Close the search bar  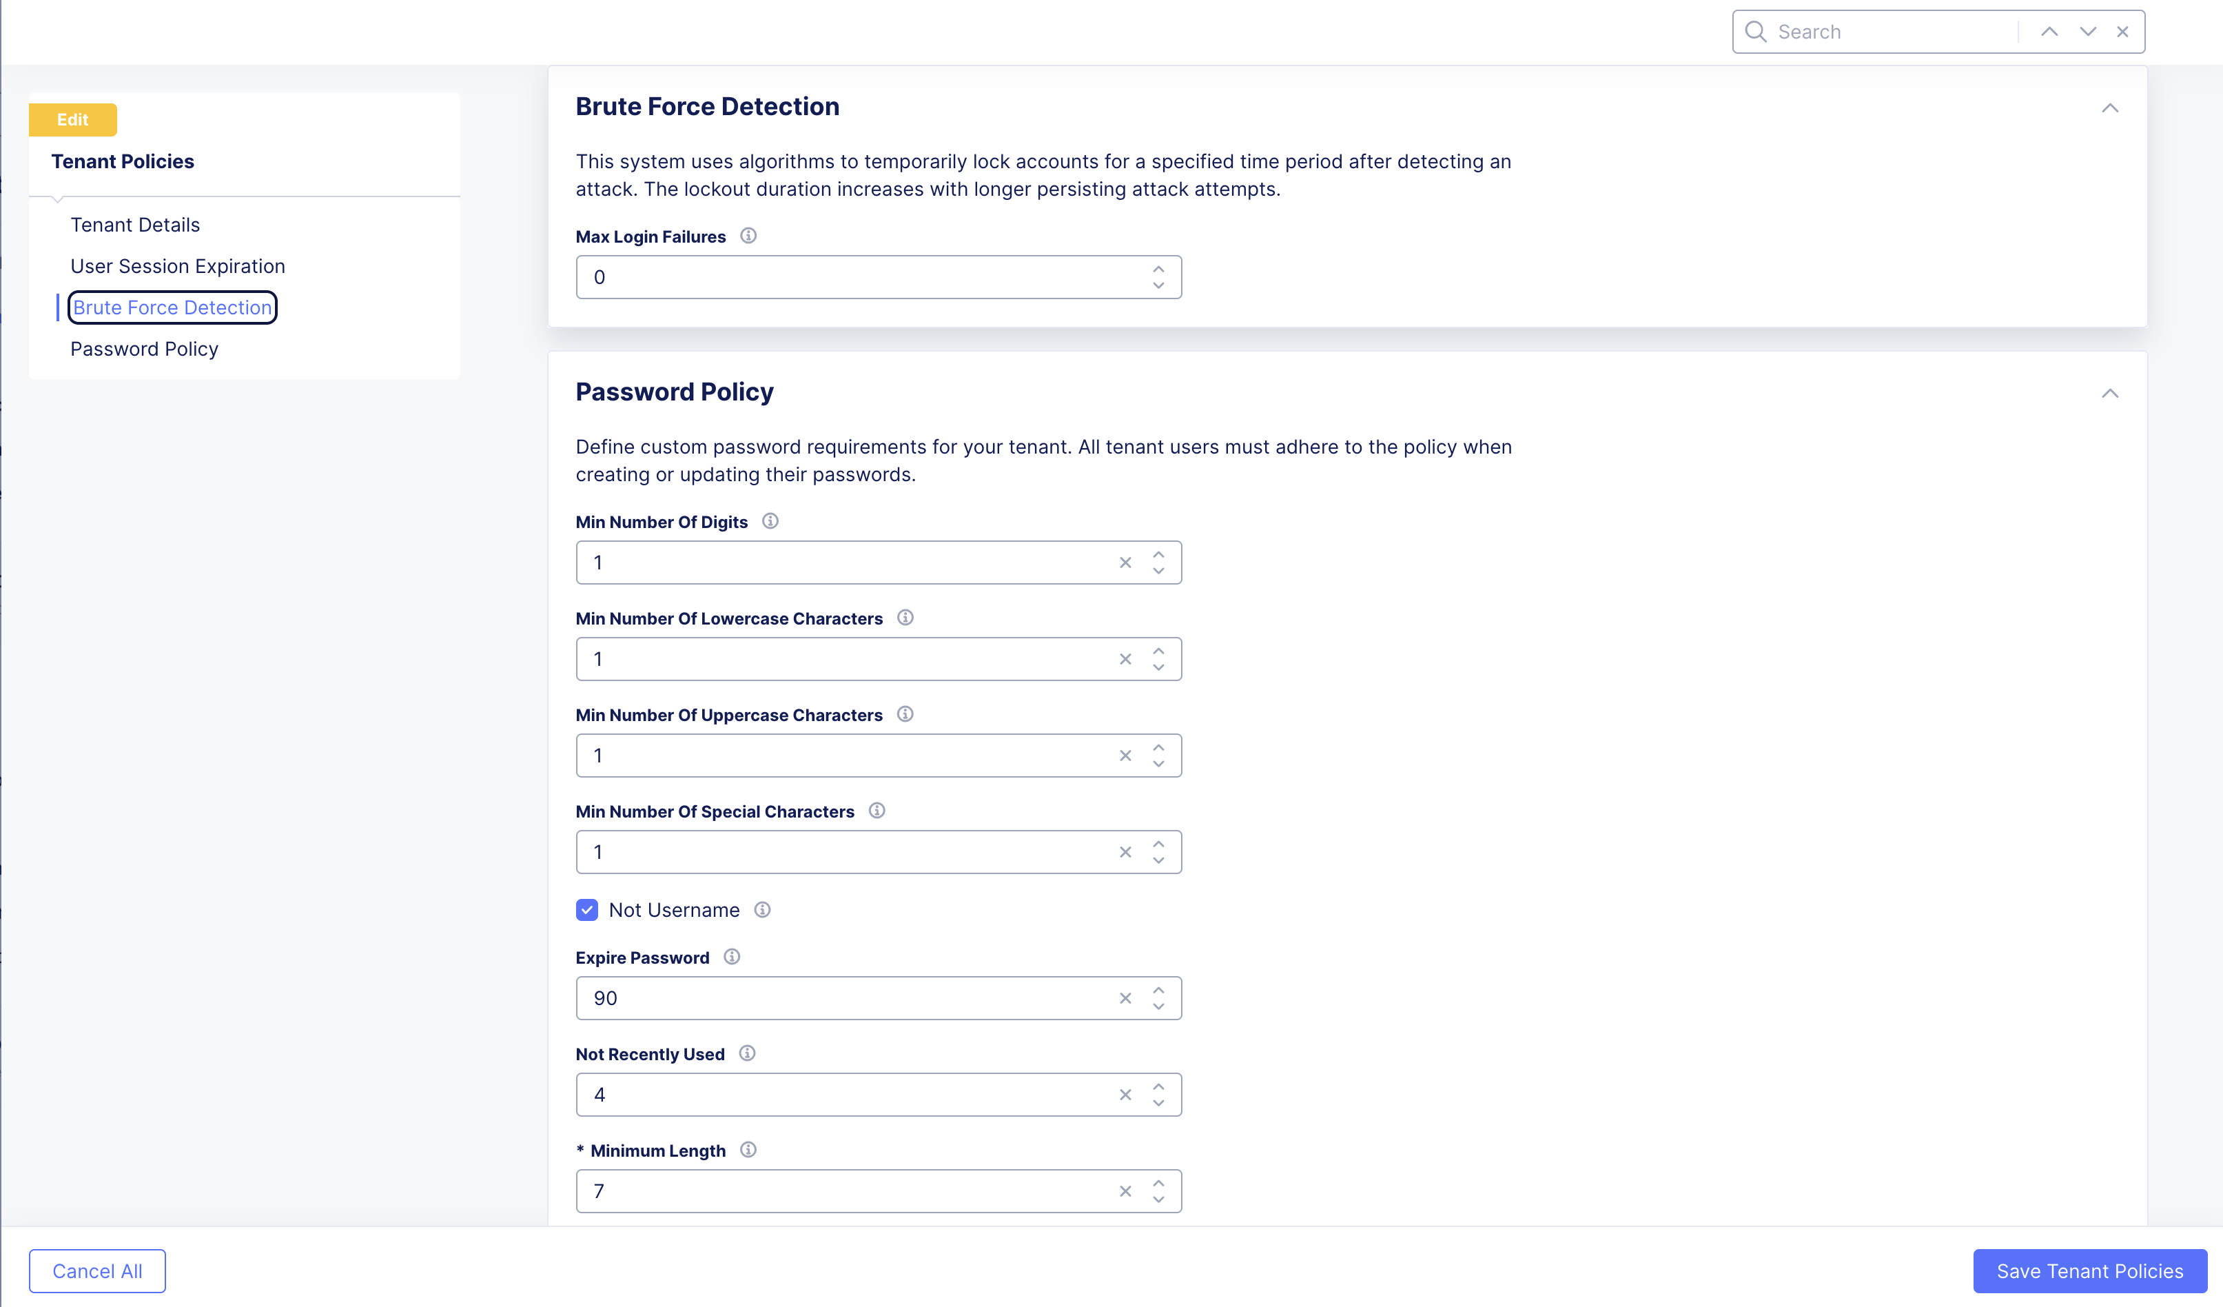[x=2122, y=31]
